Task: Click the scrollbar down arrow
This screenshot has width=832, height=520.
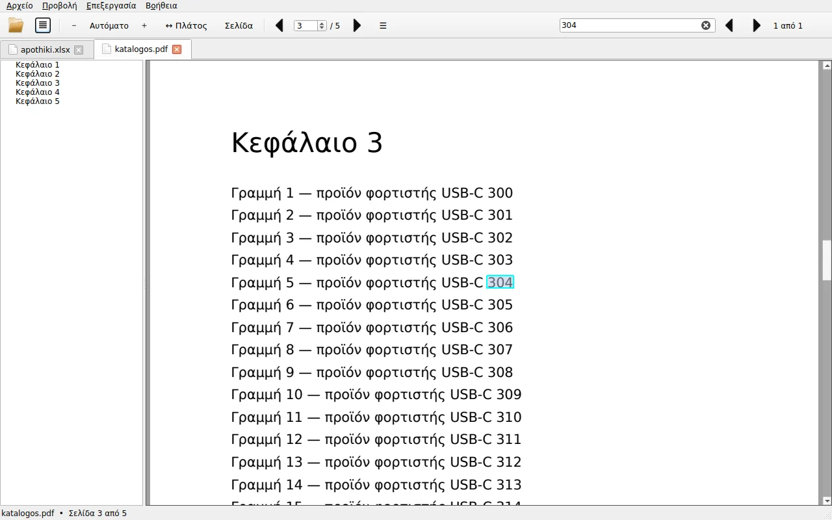Action: coord(827,500)
